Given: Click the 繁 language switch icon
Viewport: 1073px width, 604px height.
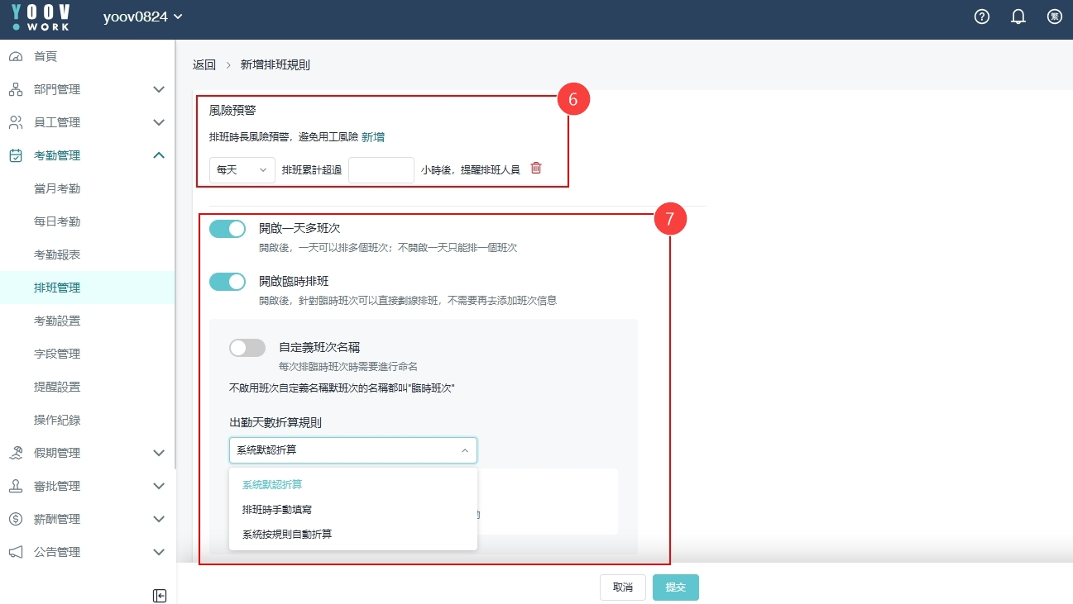Looking at the screenshot, I should click(x=1054, y=17).
